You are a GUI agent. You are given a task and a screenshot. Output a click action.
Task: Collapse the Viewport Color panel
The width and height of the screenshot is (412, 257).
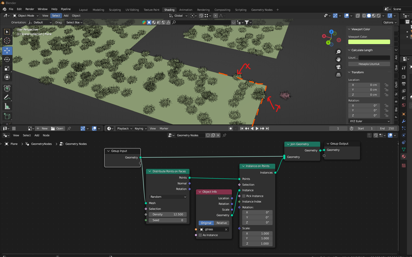coord(349,29)
